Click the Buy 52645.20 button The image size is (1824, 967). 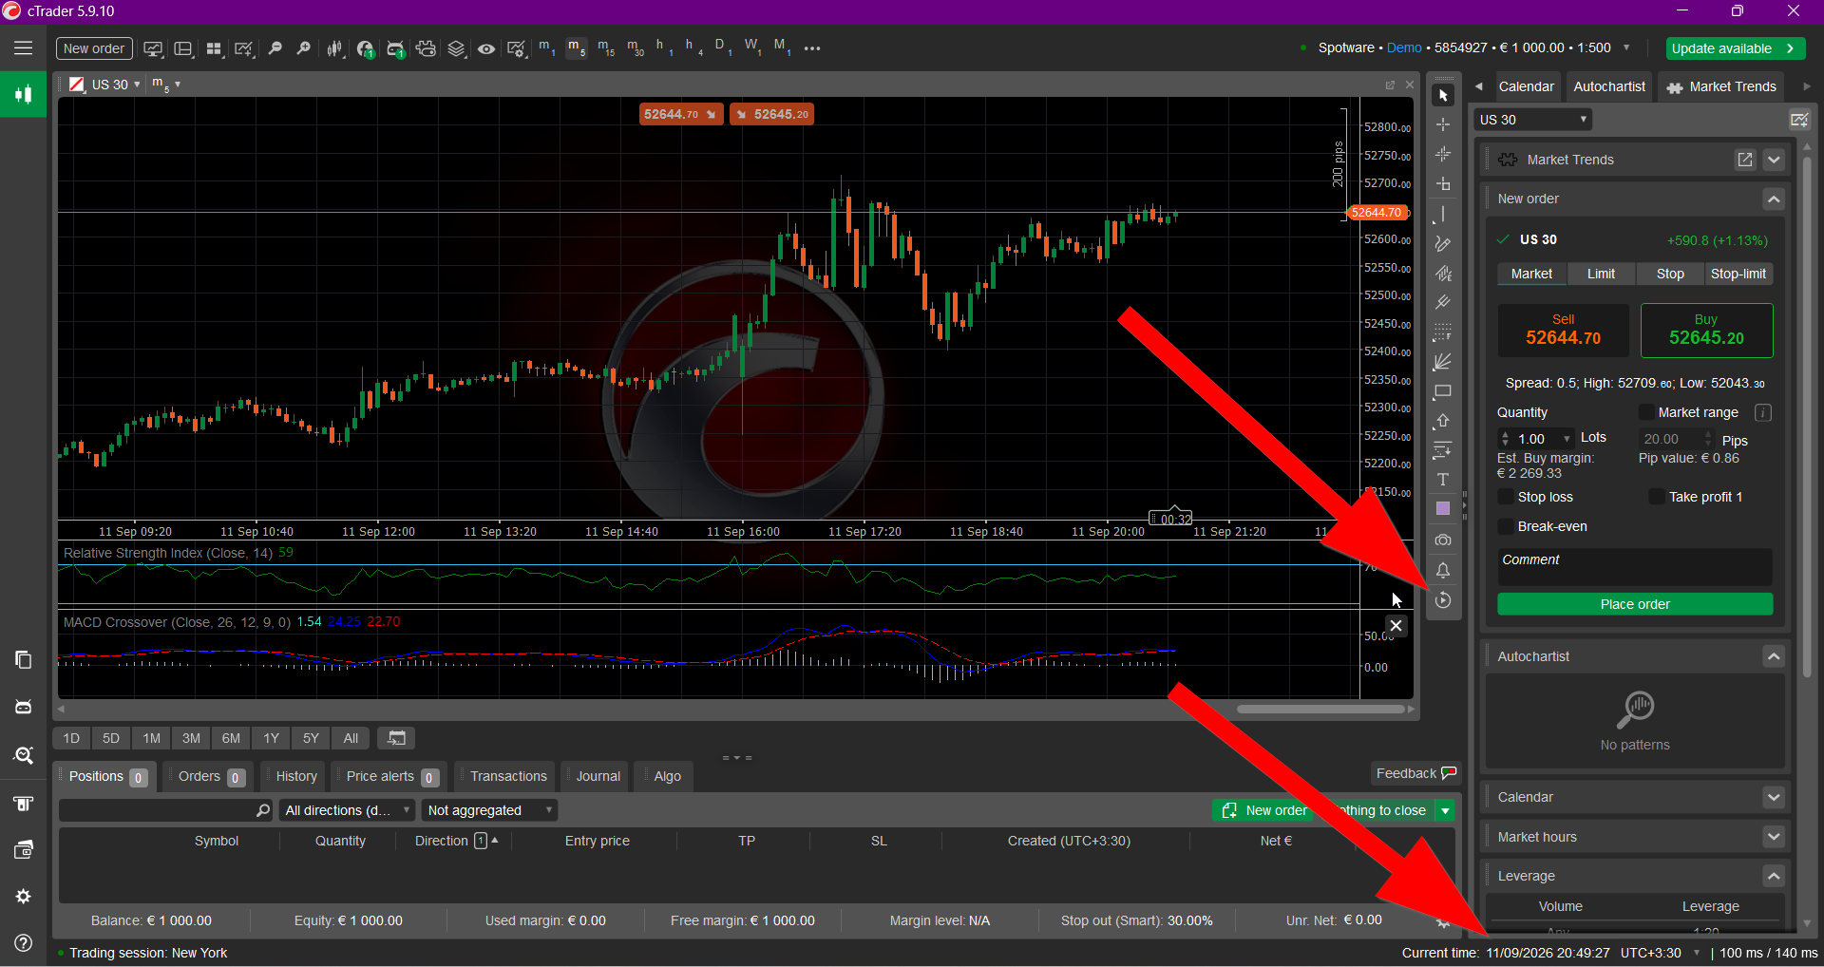[1706, 330]
